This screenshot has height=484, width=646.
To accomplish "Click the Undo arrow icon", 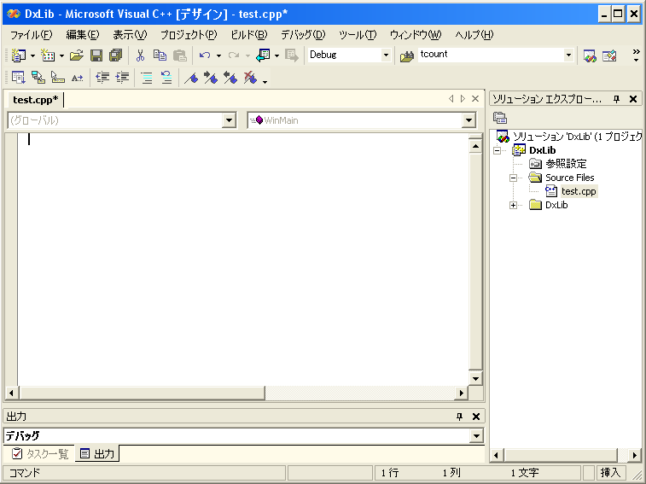I will 205,55.
